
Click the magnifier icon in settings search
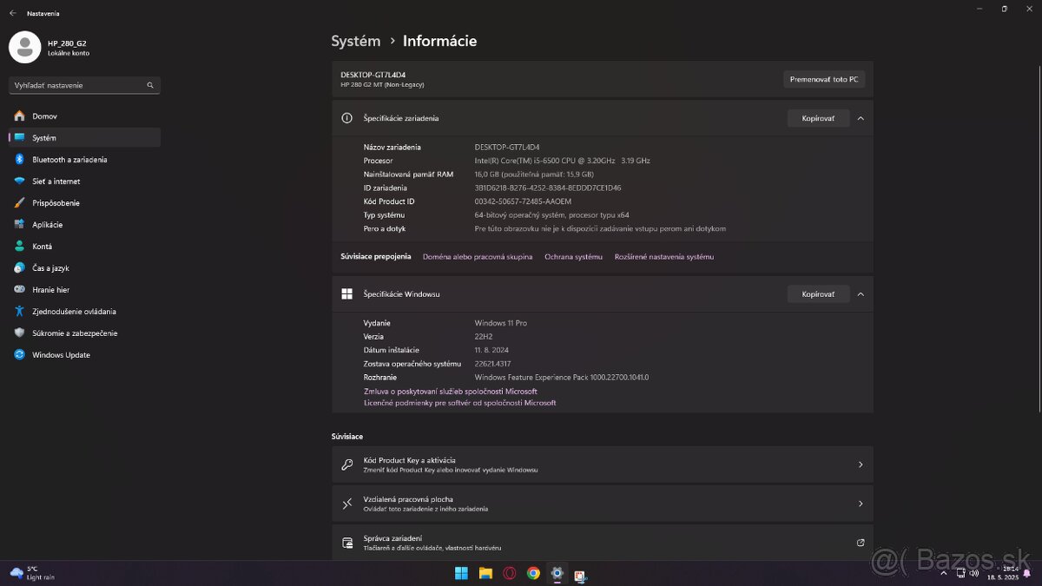tap(149, 85)
